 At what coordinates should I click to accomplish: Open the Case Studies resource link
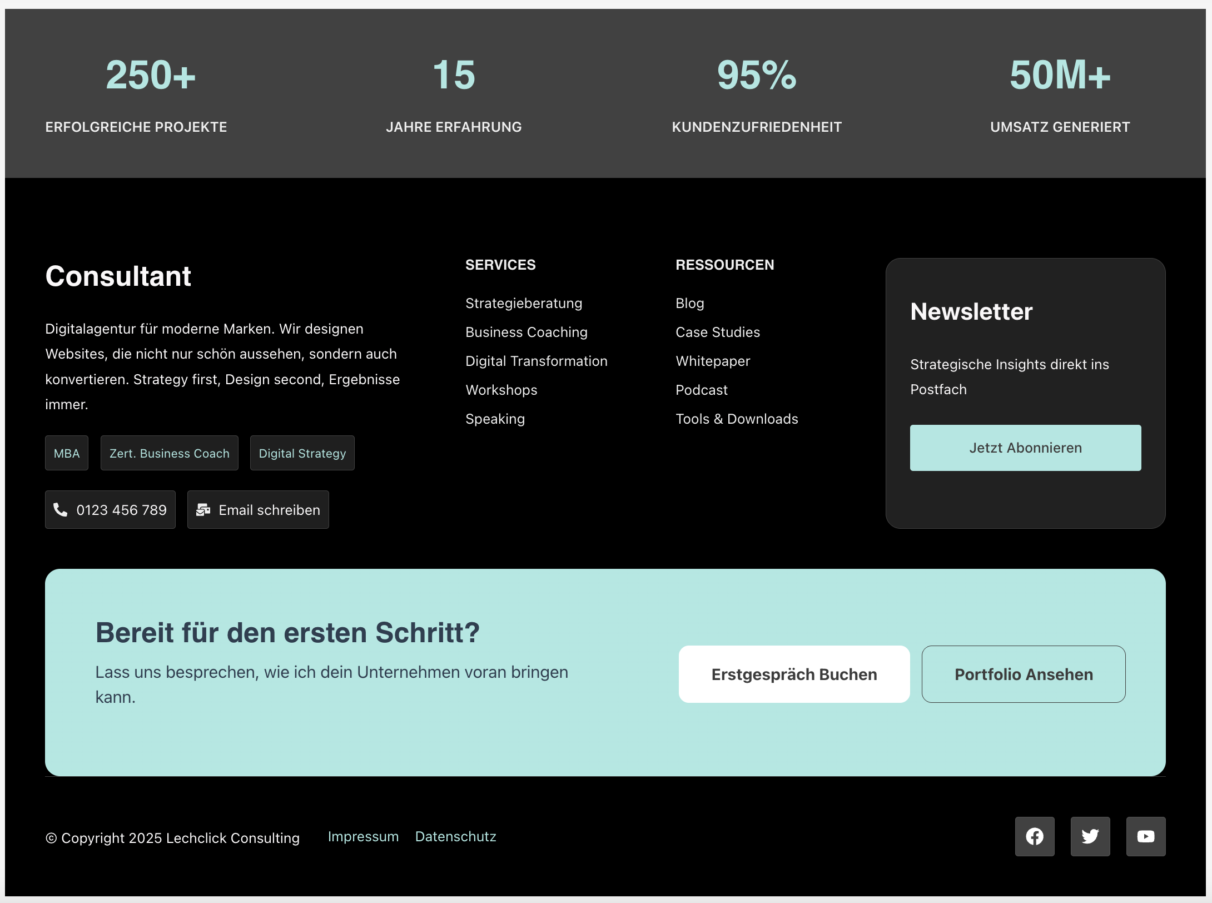coord(717,332)
